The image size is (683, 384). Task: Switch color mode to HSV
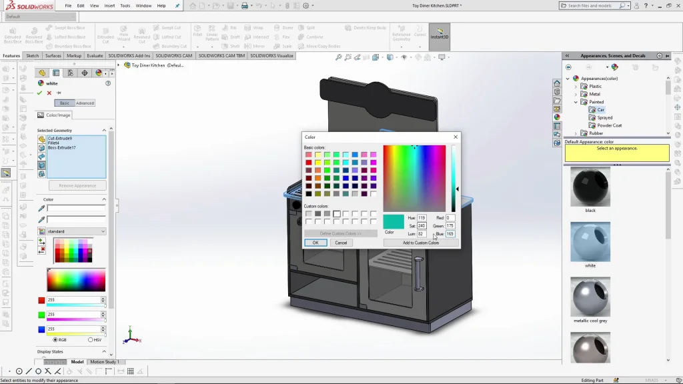pos(91,340)
